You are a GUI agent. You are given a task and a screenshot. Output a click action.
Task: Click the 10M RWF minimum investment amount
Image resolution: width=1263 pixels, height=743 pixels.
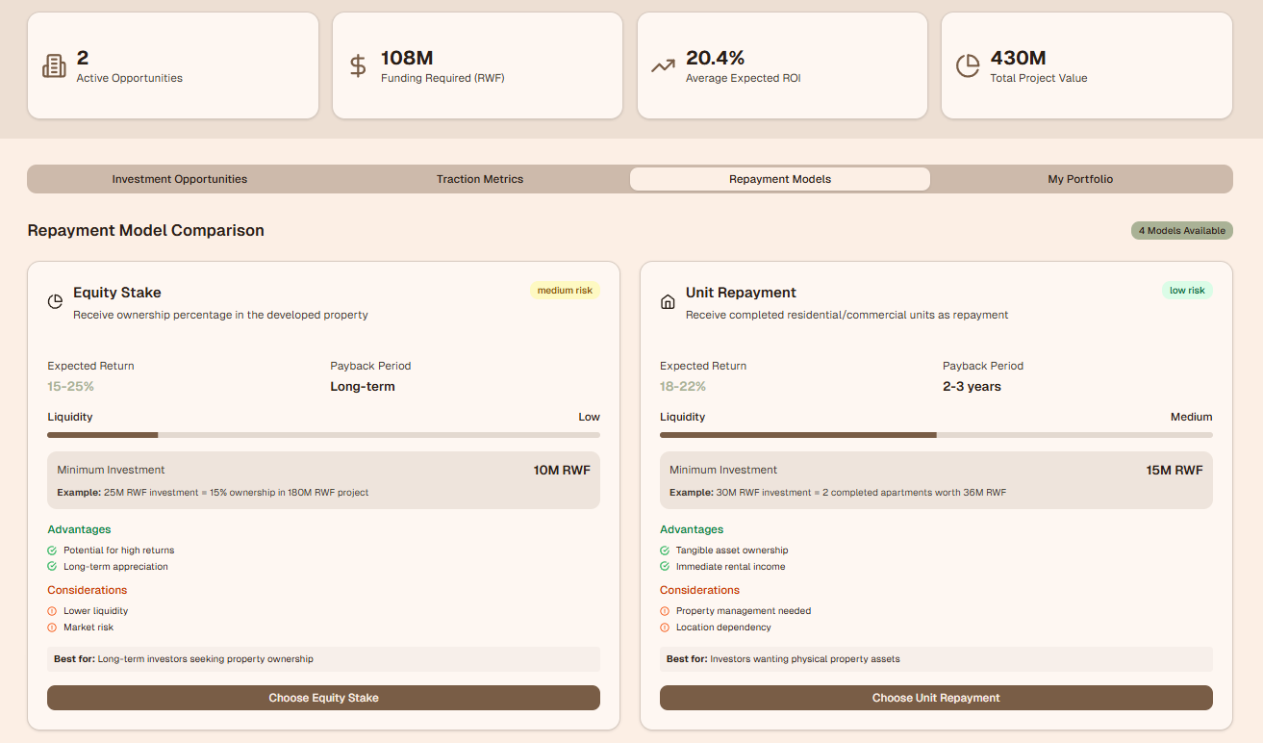click(562, 471)
